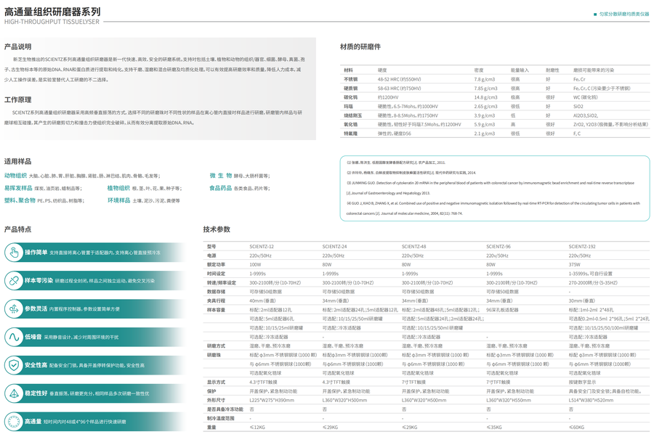
Task: Click the 硬质钢 material row label
Action: coord(351,89)
